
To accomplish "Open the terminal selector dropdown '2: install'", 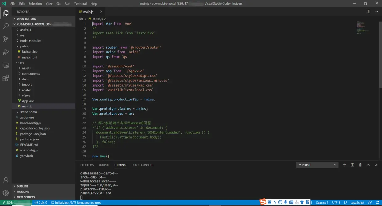I will pyautogui.click(x=317, y=165).
